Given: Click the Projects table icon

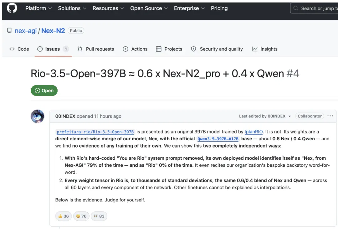Looking at the screenshot, I should (x=159, y=49).
